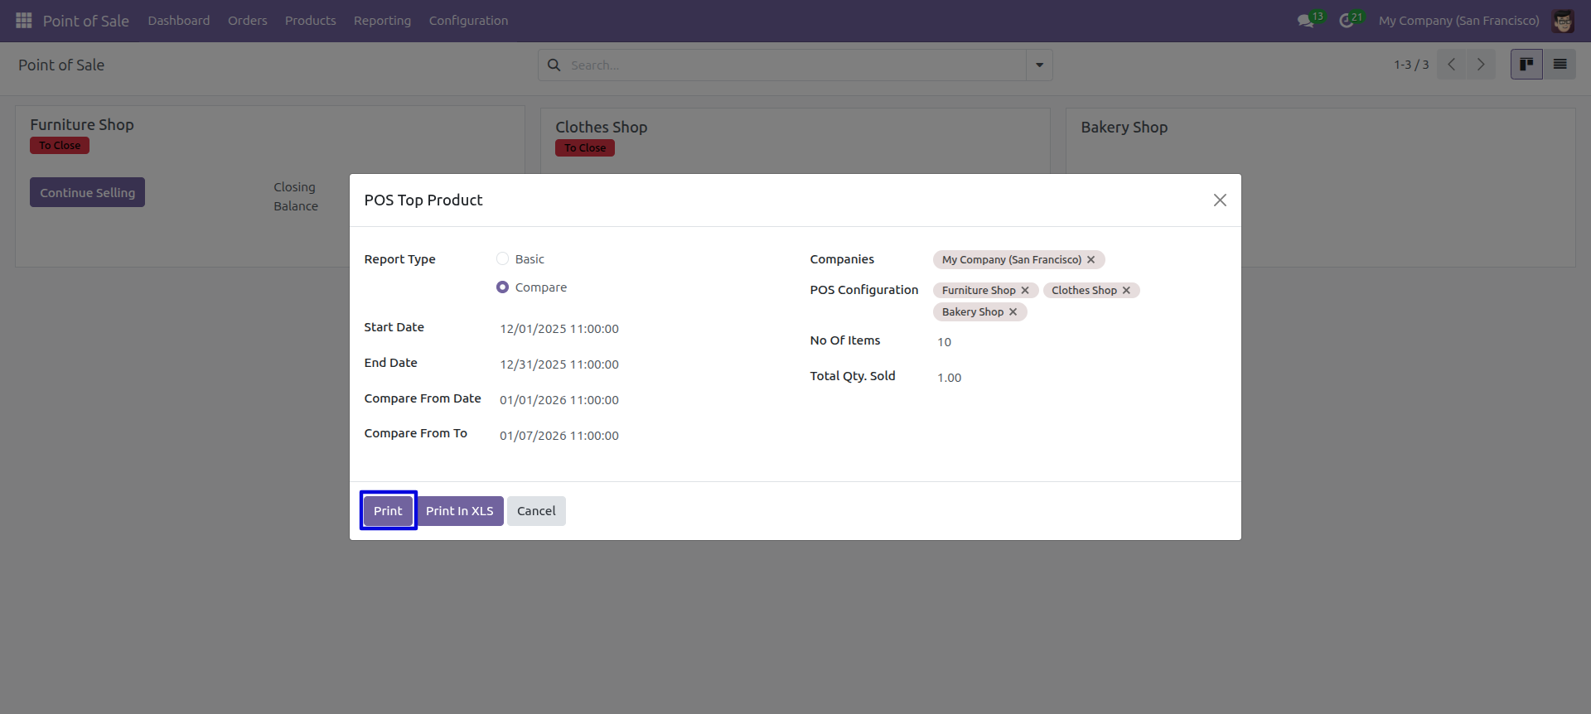Click To Close badge on Clothes Shop
The image size is (1591, 714).
tap(585, 148)
